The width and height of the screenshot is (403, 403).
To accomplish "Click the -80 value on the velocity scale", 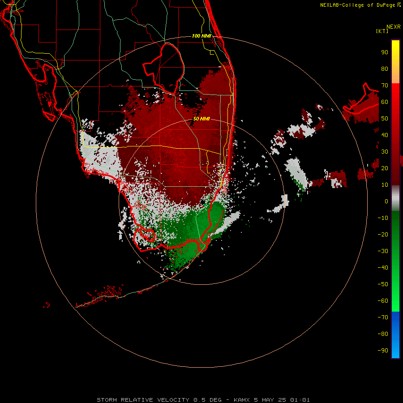I will click(383, 334).
